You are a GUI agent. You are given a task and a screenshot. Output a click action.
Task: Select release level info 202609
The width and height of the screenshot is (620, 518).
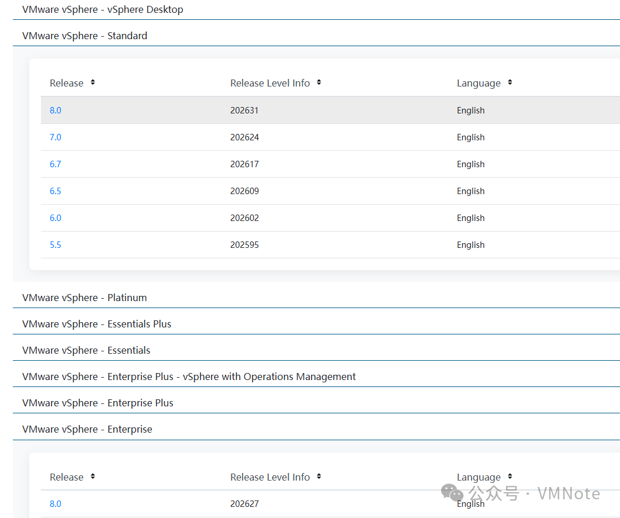click(x=244, y=191)
